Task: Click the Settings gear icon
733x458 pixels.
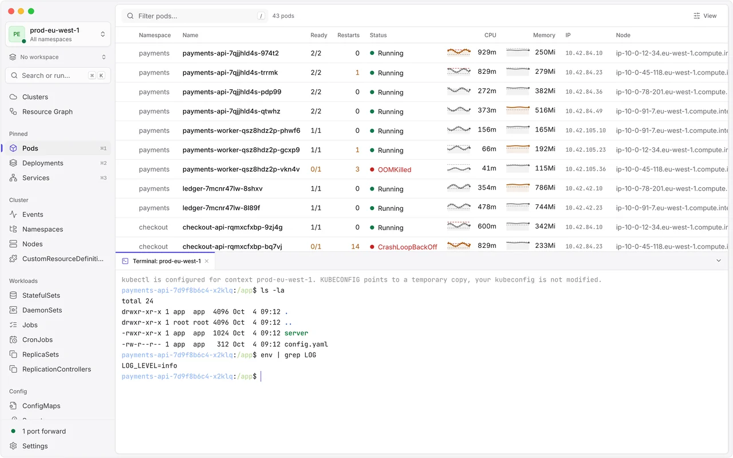Action: point(13,446)
